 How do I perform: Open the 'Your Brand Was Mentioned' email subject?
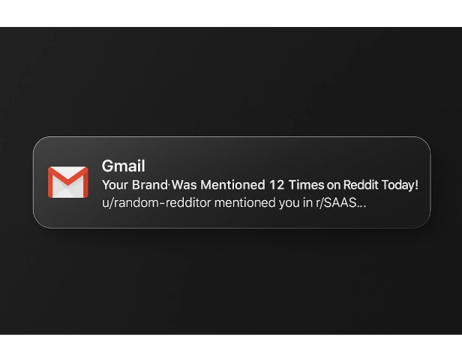coord(259,184)
